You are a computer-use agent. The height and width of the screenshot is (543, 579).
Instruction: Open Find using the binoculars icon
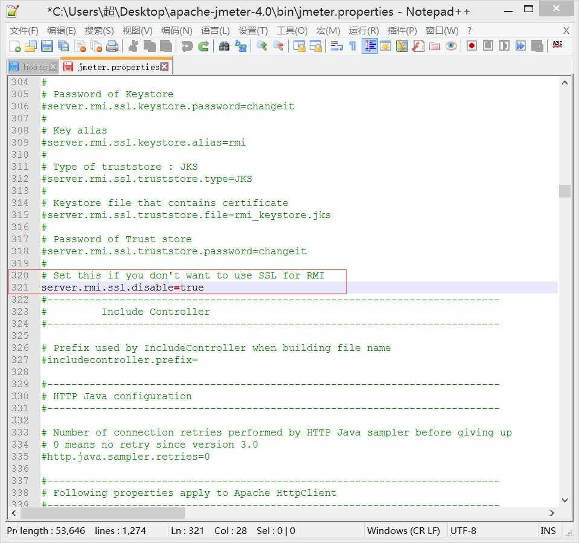[224, 46]
